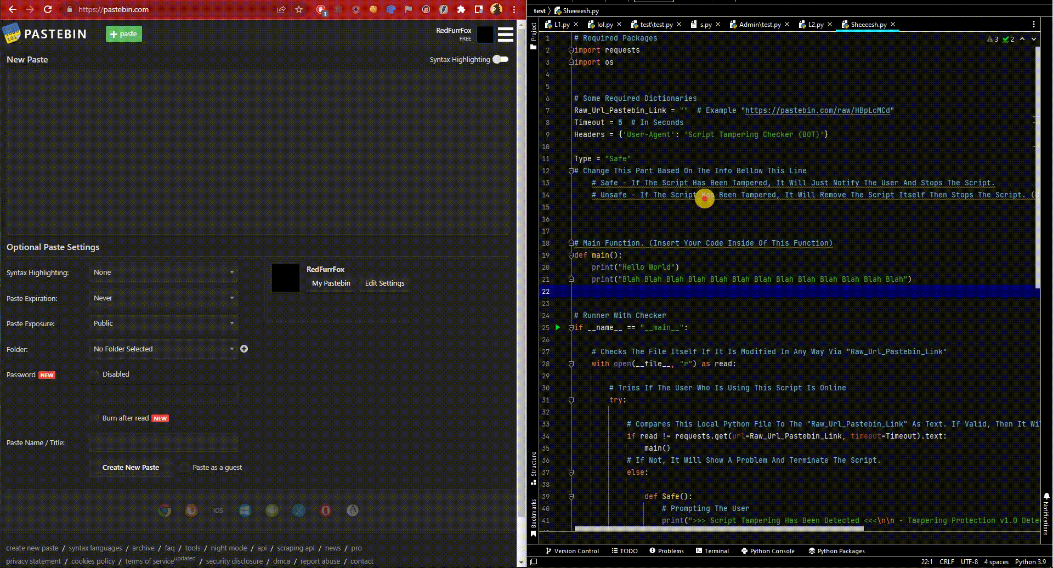Viewport: 1053px width, 568px height.
Task: Click the green paste button in header
Action: point(124,34)
